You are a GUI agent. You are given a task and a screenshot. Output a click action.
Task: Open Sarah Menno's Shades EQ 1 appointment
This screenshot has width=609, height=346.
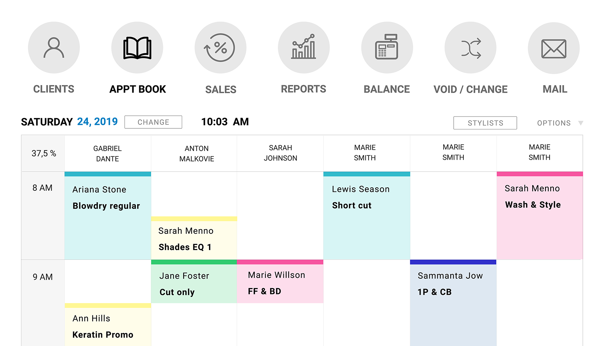pos(194,239)
